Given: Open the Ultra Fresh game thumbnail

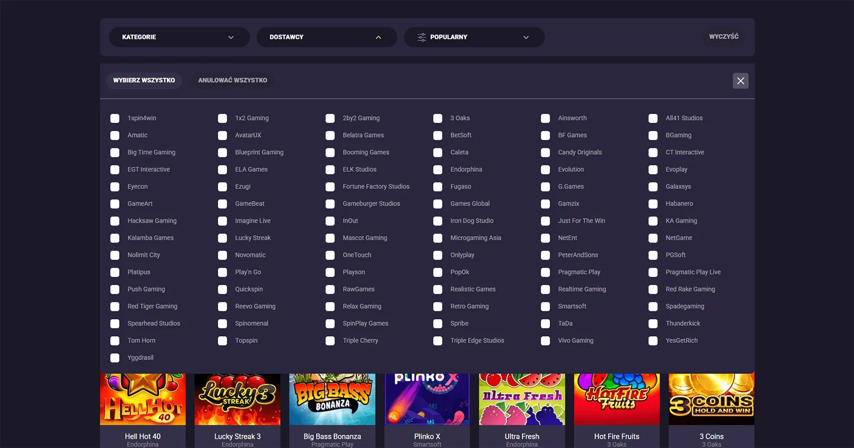Looking at the screenshot, I should pos(522,399).
